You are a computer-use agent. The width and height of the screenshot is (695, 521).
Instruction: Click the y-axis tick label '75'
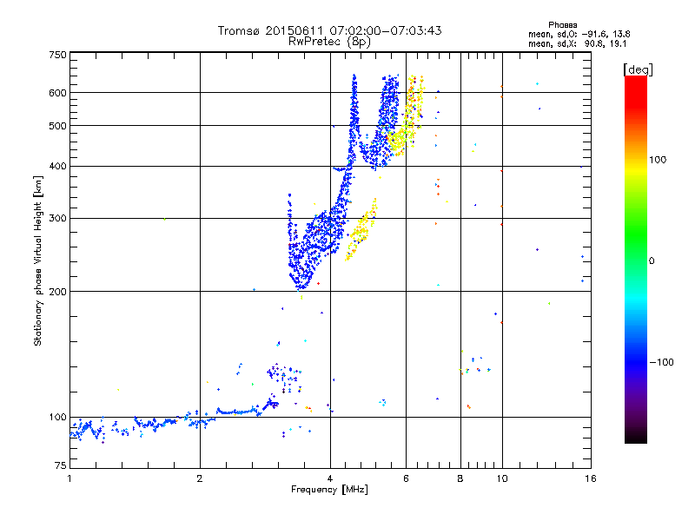point(61,465)
